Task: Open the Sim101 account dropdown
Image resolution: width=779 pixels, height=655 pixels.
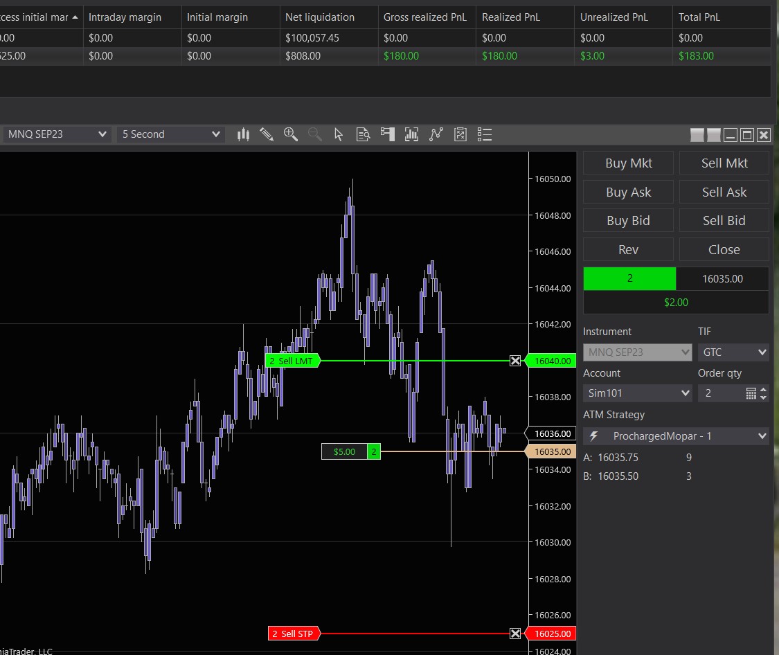Action: point(637,393)
